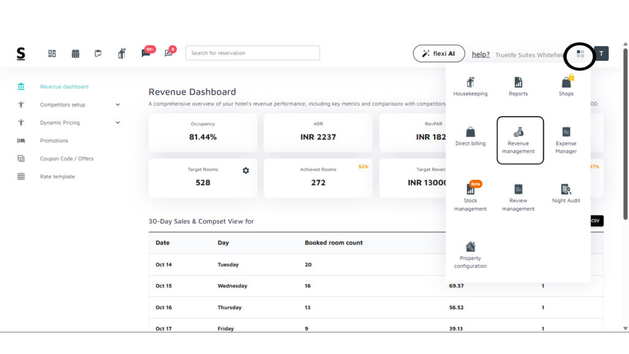Image resolution: width=629 pixels, height=354 pixels.
Task: Open Direct billing in apps menu
Action: pos(470,136)
